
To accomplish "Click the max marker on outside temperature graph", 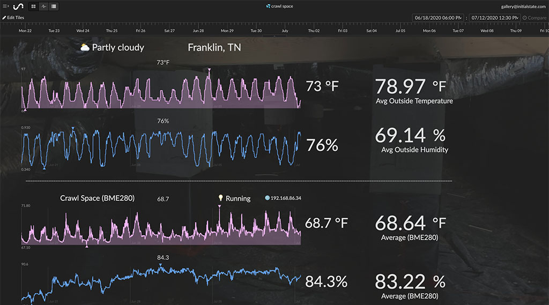I will pos(209,69).
